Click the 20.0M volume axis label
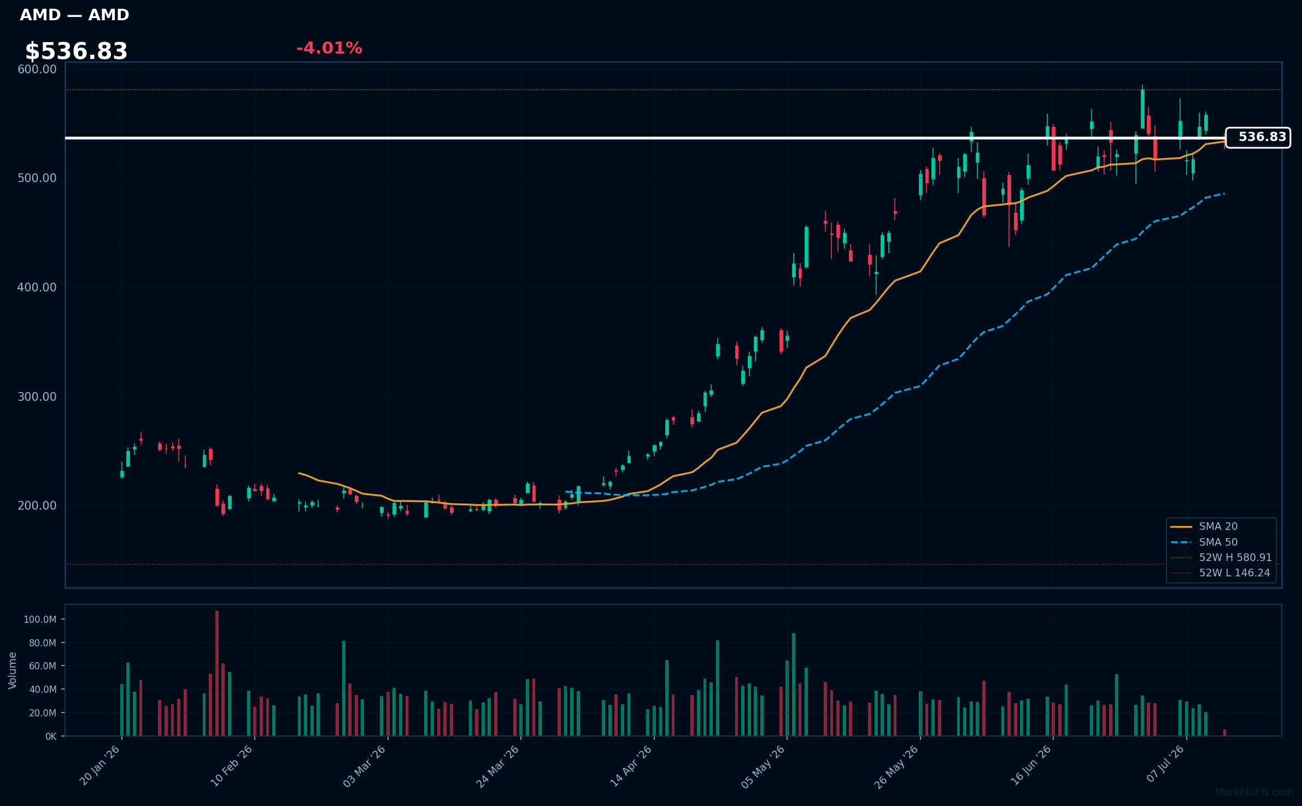1302x806 pixels. [x=43, y=713]
